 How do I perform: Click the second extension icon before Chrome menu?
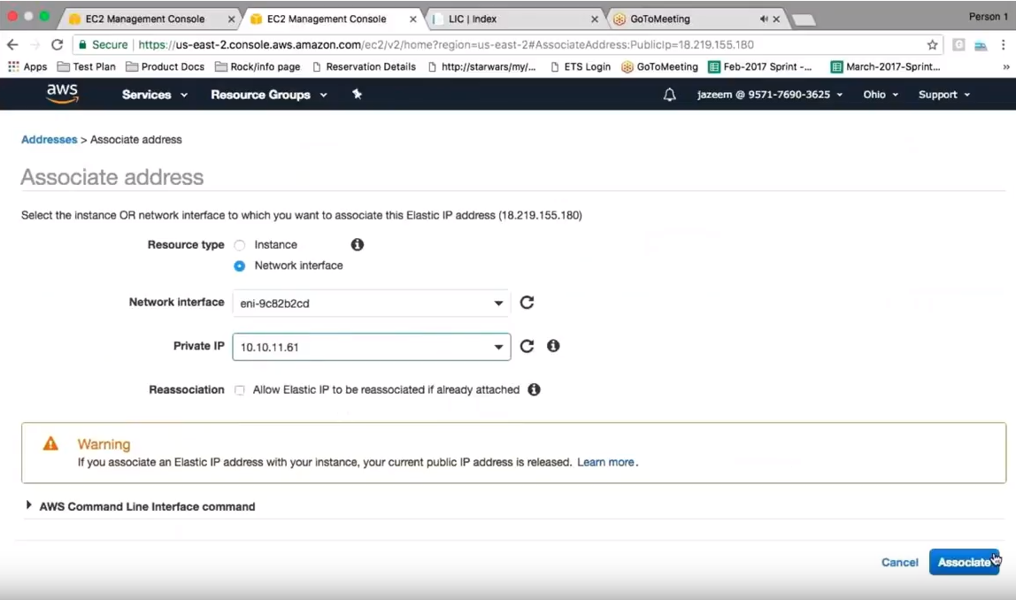tap(981, 45)
